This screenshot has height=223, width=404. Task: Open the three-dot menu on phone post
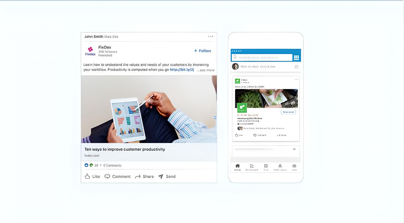click(x=296, y=80)
